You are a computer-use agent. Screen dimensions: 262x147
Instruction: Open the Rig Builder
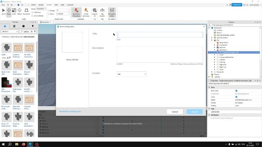tap(102, 12)
